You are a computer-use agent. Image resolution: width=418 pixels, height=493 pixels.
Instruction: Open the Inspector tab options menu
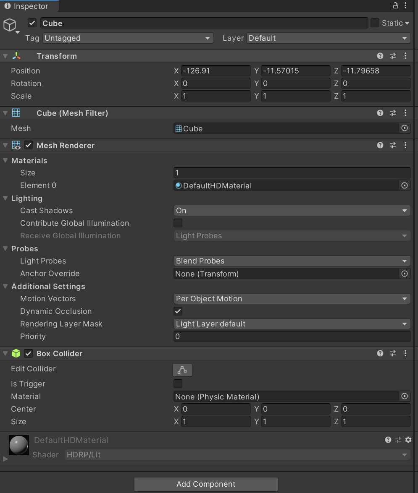405,5
